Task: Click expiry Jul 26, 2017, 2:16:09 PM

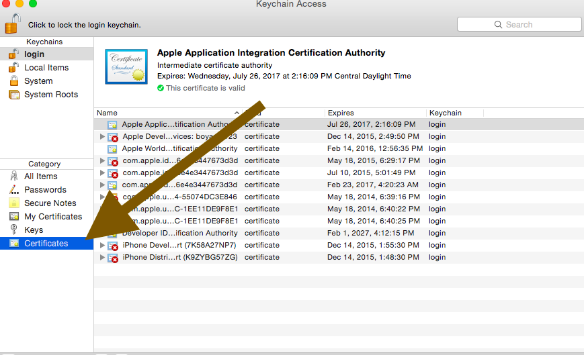Action: [372, 124]
